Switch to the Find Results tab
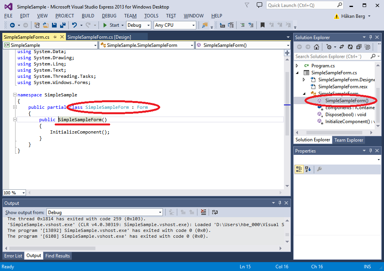The image size is (384, 271). click(x=57, y=256)
